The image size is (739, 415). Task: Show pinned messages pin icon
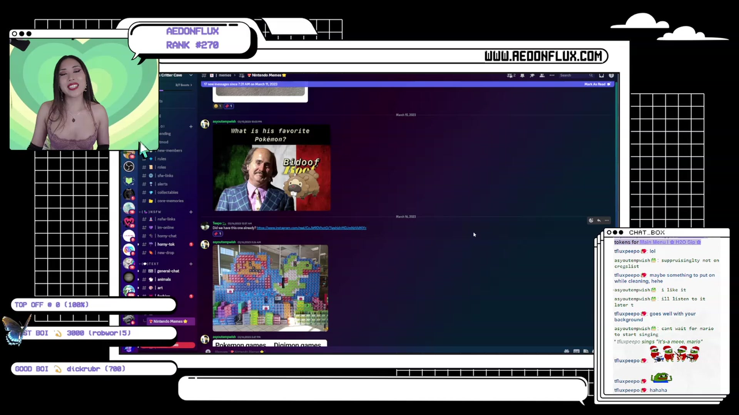[532, 75]
